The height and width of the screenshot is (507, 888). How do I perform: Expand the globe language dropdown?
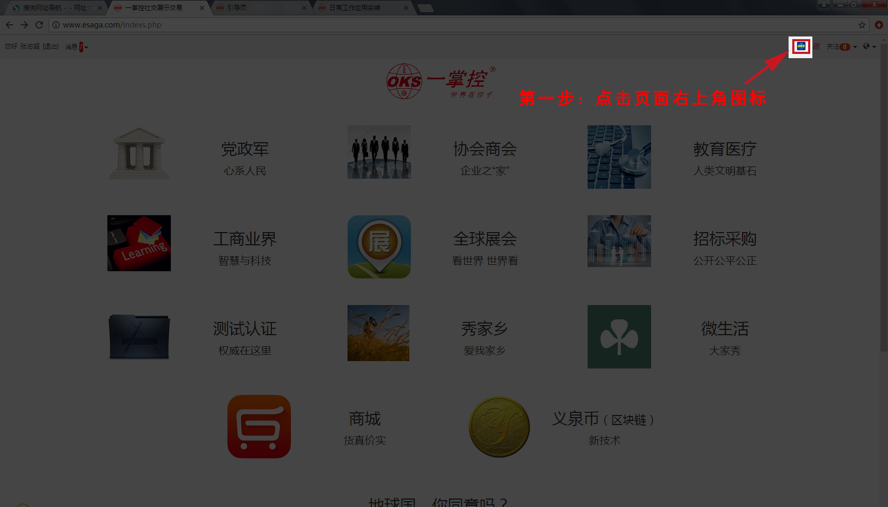coord(869,47)
